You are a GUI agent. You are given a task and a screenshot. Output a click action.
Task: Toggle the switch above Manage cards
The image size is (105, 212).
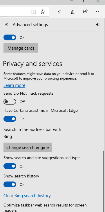click(x=10, y=37)
